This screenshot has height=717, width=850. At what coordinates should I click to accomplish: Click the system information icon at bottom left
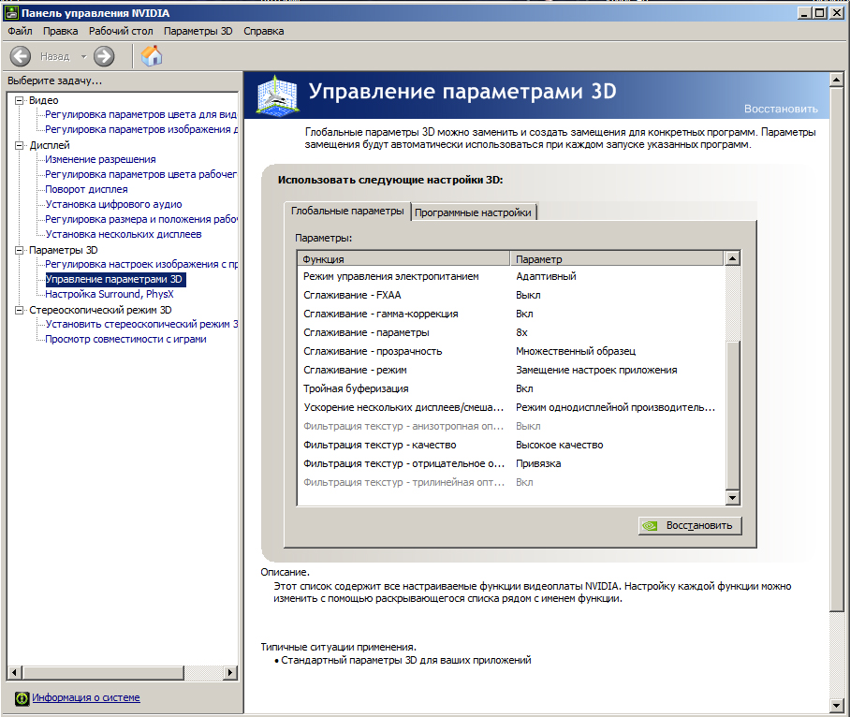[22, 698]
